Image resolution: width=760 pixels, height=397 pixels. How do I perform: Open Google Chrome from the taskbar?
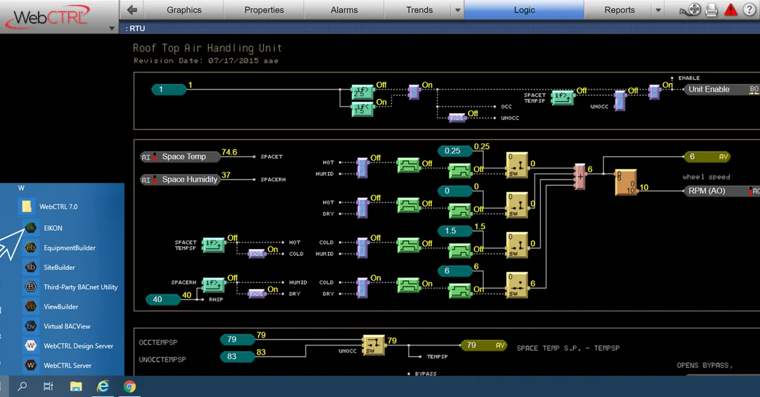[x=129, y=386]
